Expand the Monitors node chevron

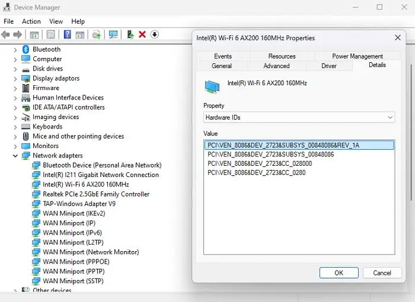[x=15, y=146]
